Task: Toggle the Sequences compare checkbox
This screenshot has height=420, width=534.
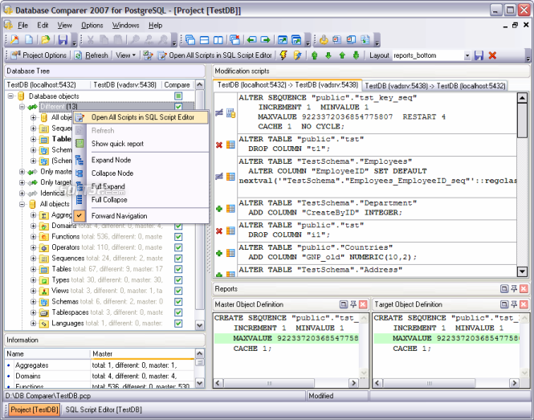Action: [178, 259]
